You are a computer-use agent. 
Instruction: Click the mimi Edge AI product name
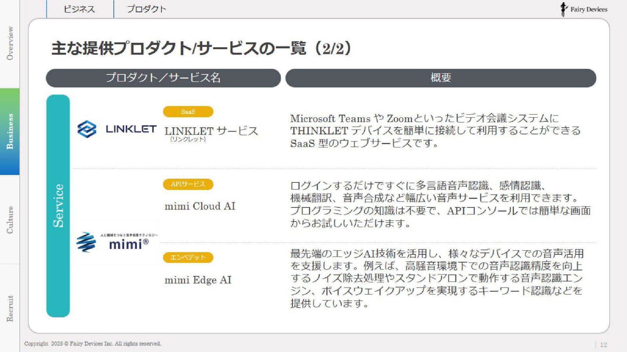(198, 280)
